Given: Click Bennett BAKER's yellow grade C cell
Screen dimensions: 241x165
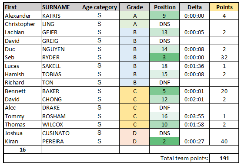Looking at the screenshot, I should pyautogui.click(x=134, y=91).
